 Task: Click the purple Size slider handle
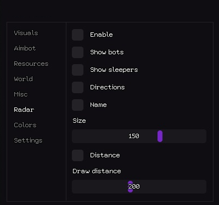160,136
